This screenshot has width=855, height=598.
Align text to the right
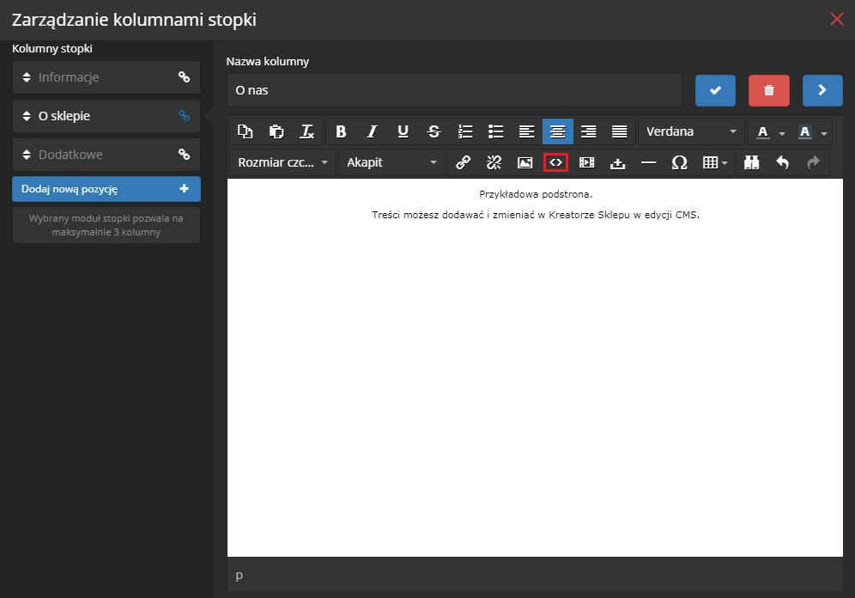tap(588, 131)
